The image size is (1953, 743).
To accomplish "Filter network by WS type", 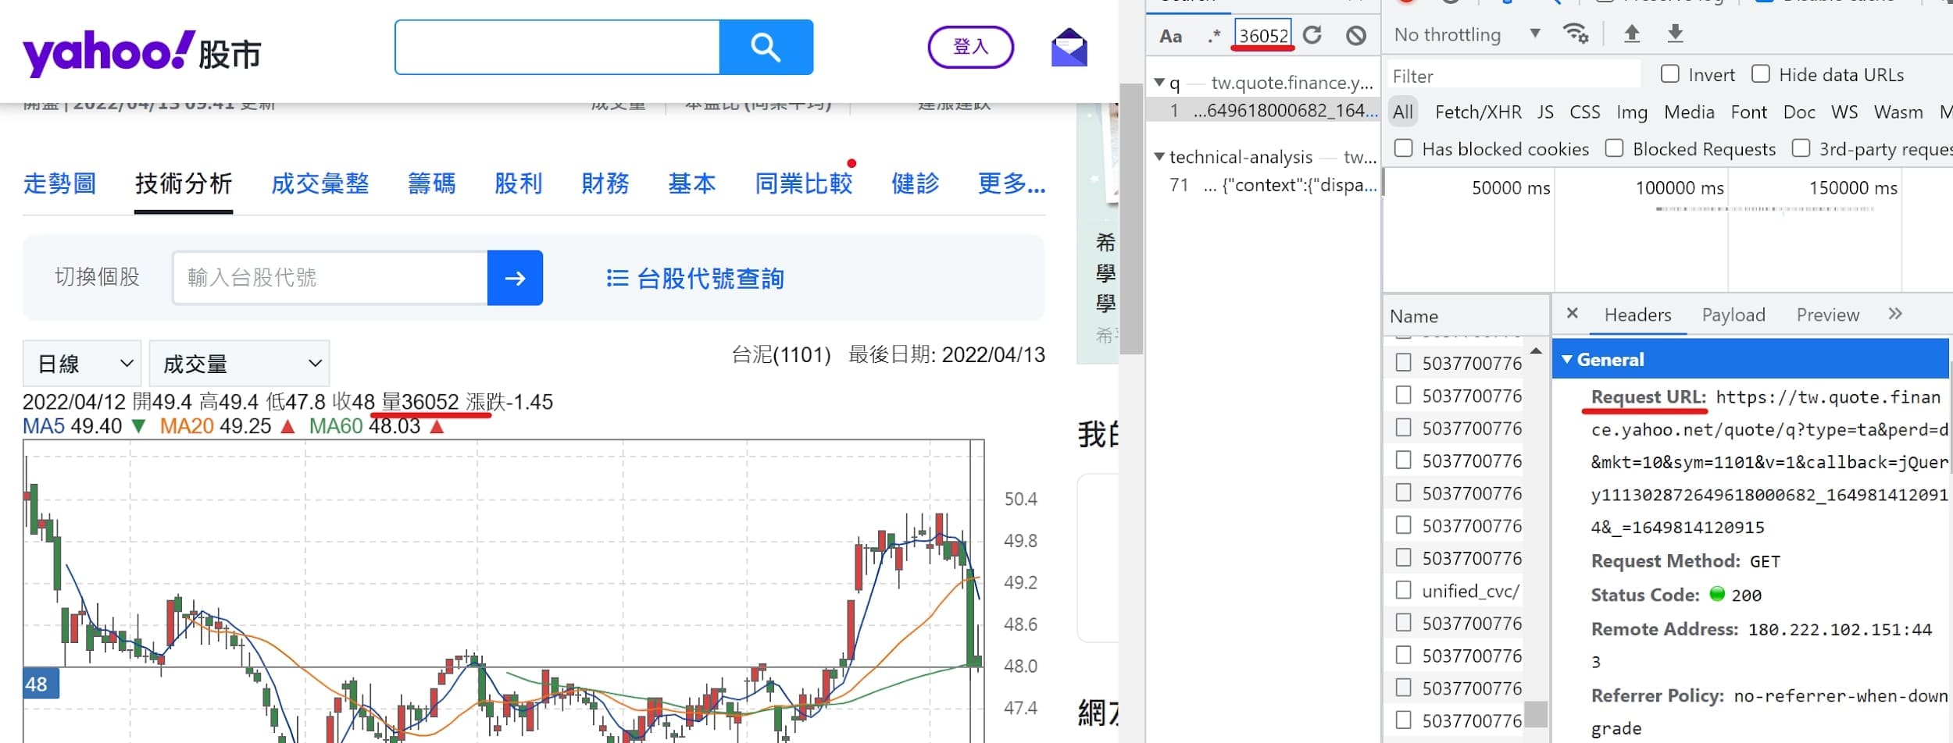I will pos(1844,112).
